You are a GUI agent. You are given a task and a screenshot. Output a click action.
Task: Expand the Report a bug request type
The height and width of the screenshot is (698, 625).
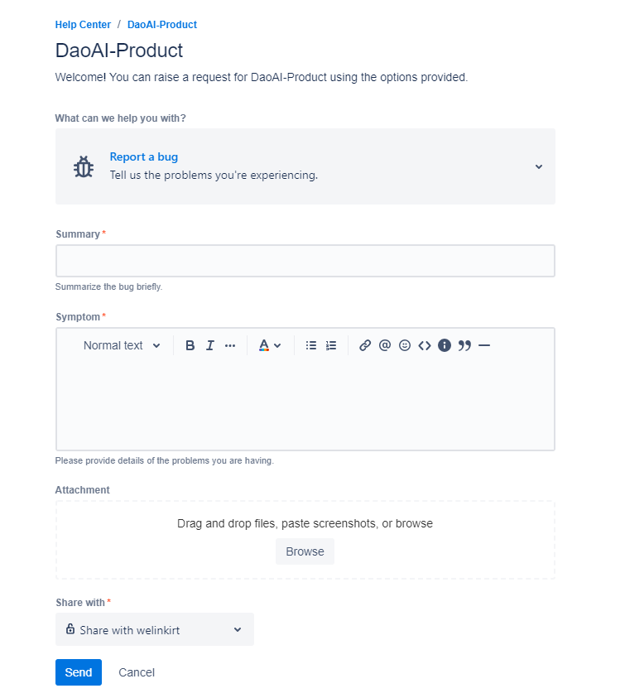305,166
